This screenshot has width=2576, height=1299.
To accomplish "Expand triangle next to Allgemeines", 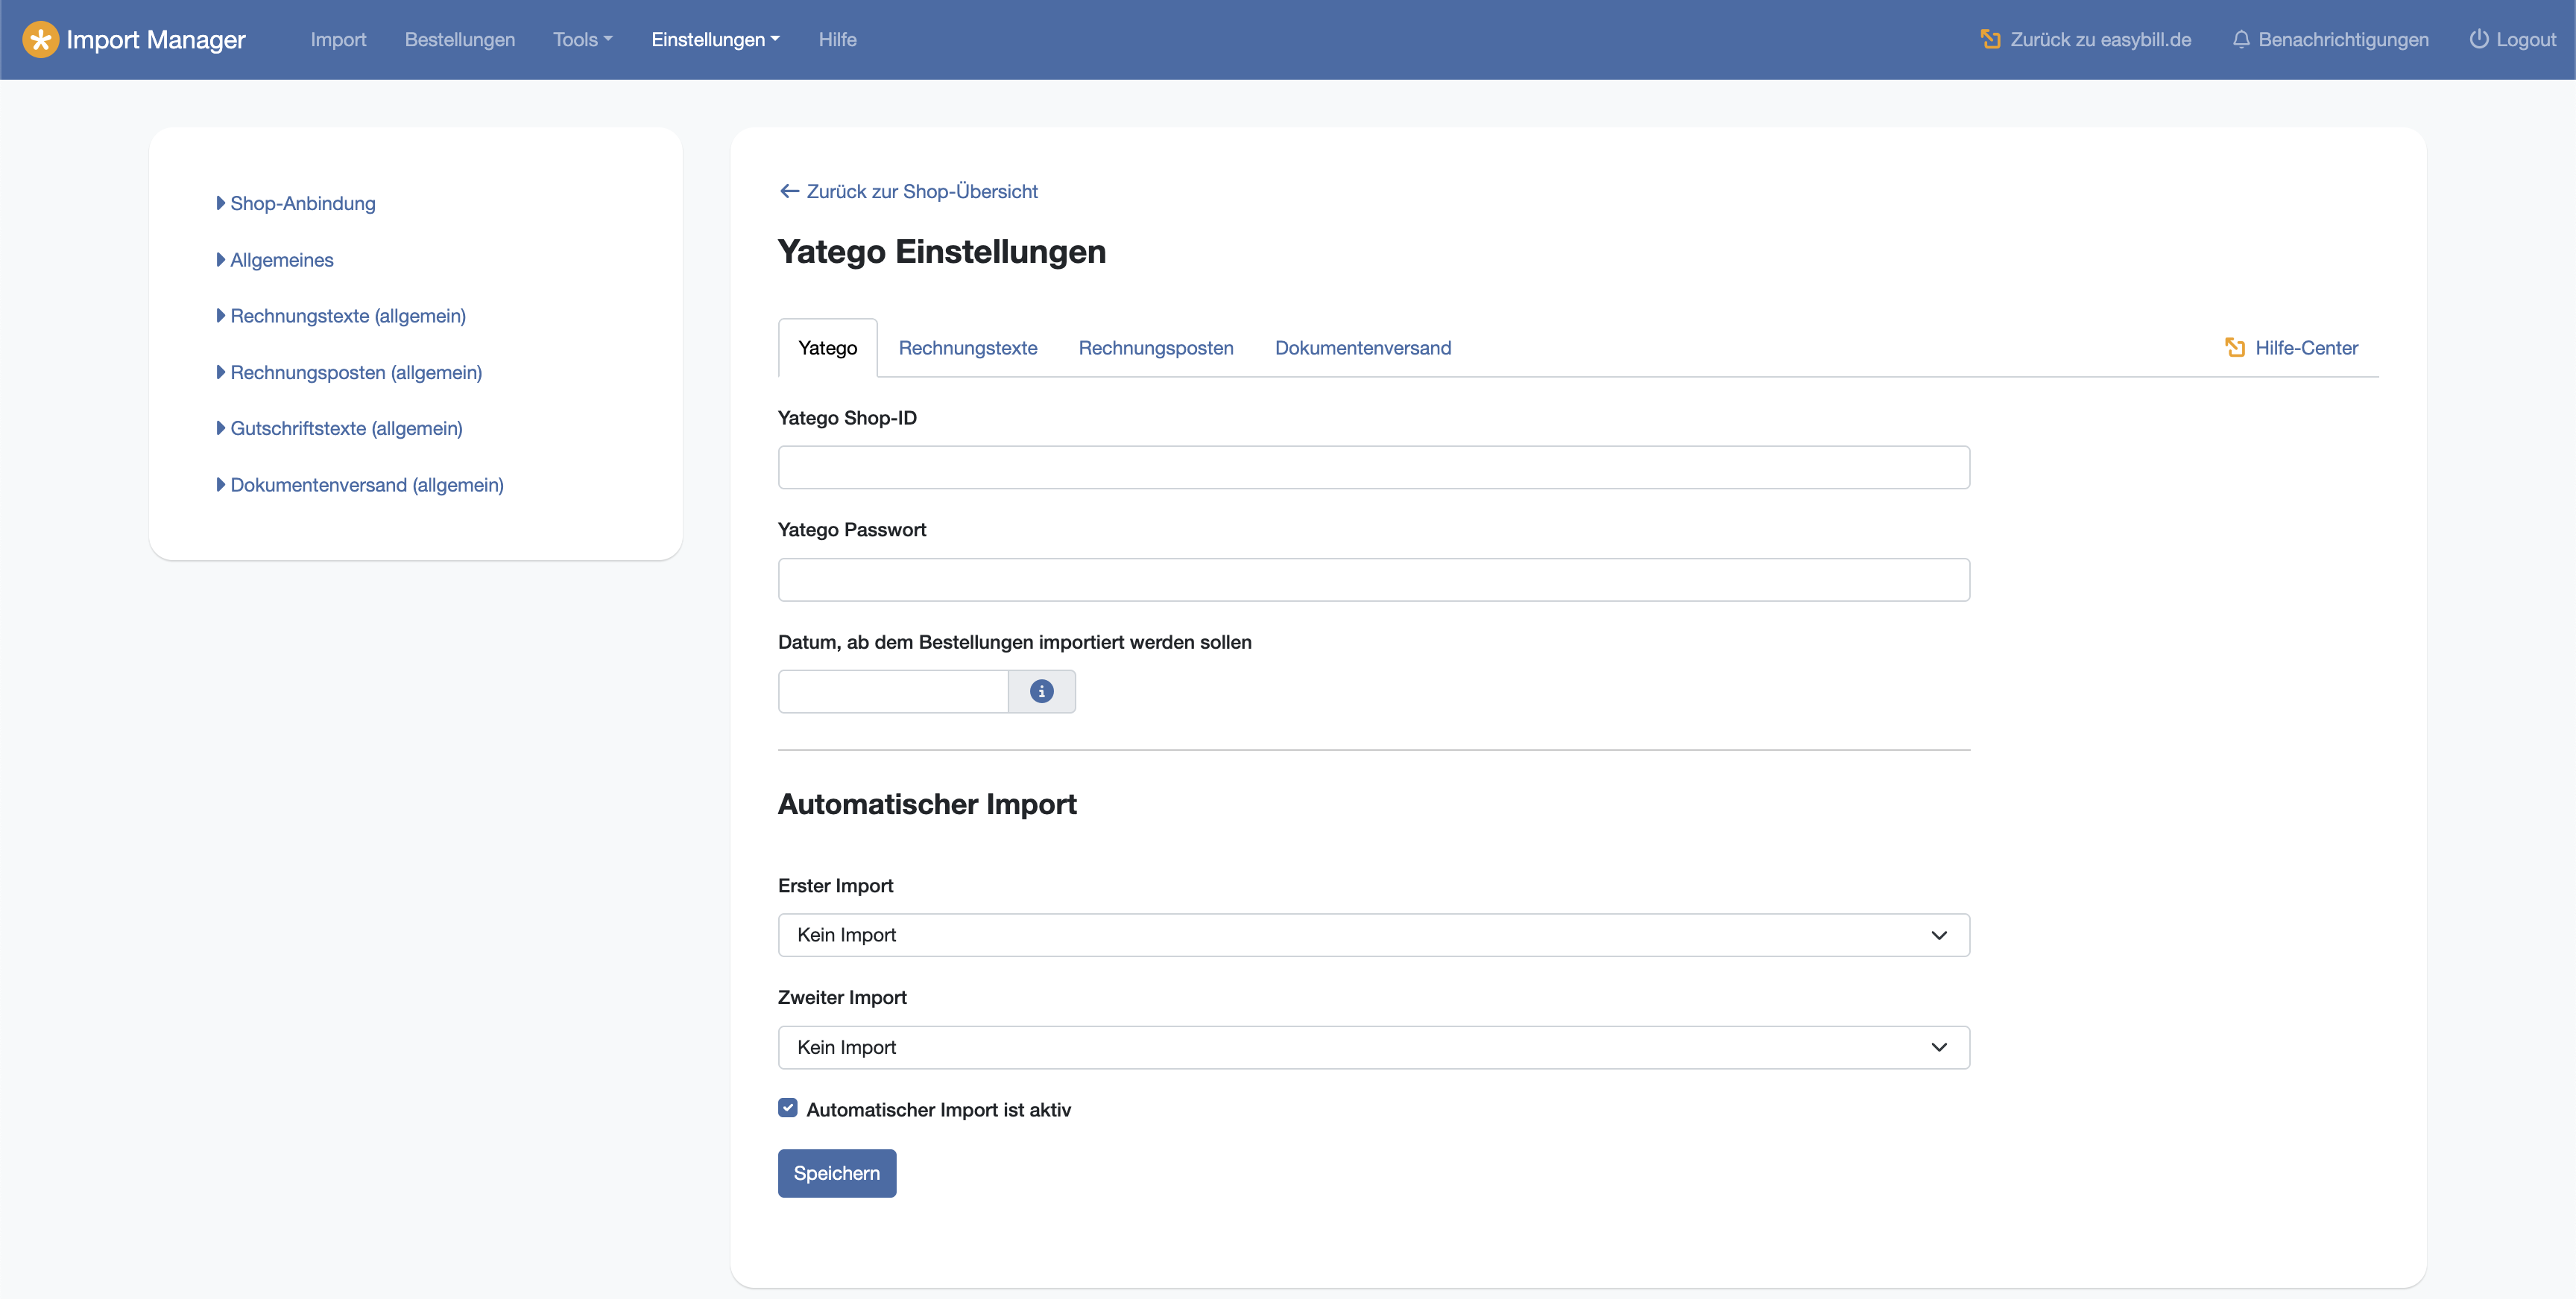I will click(221, 260).
